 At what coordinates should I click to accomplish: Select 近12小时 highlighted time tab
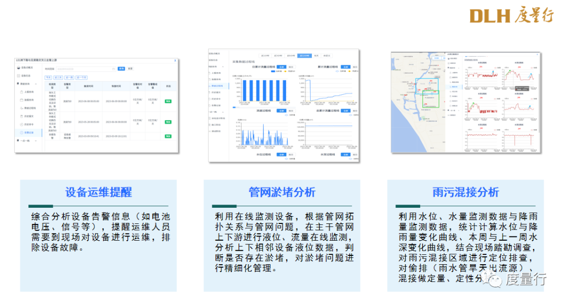pos(304,56)
